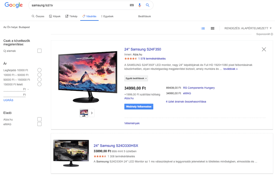Open the 24" Samsung S24F350 title link

143,49
